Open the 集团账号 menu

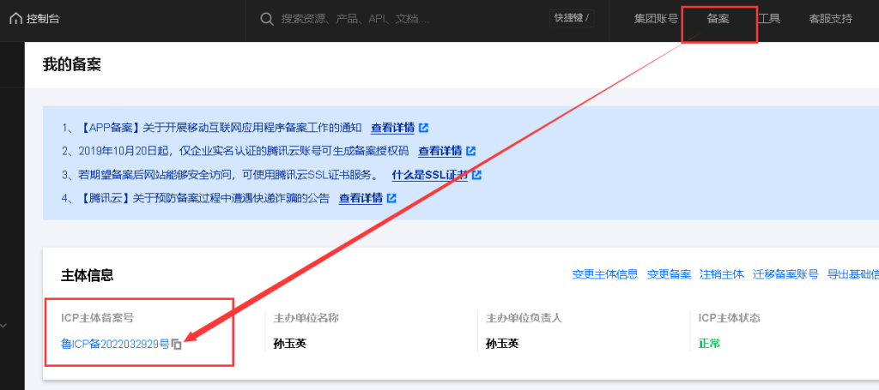[x=656, y=19]
